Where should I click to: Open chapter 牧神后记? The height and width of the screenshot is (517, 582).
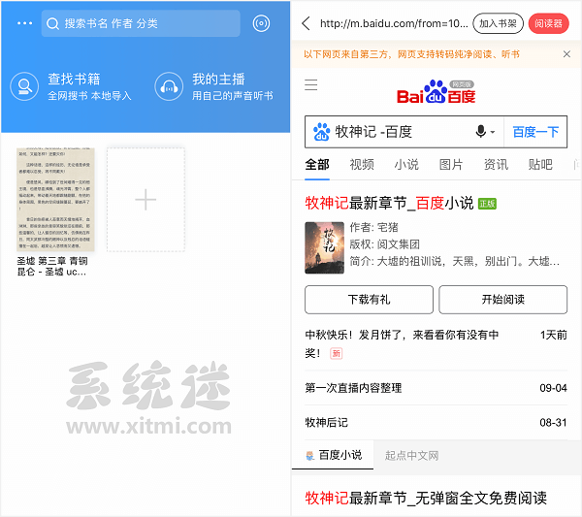coord(326,422)
